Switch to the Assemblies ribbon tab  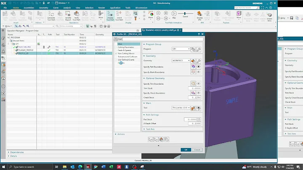29,8
